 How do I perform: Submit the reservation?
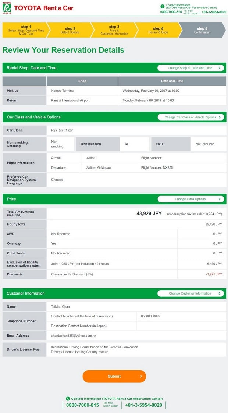(114, 376)
